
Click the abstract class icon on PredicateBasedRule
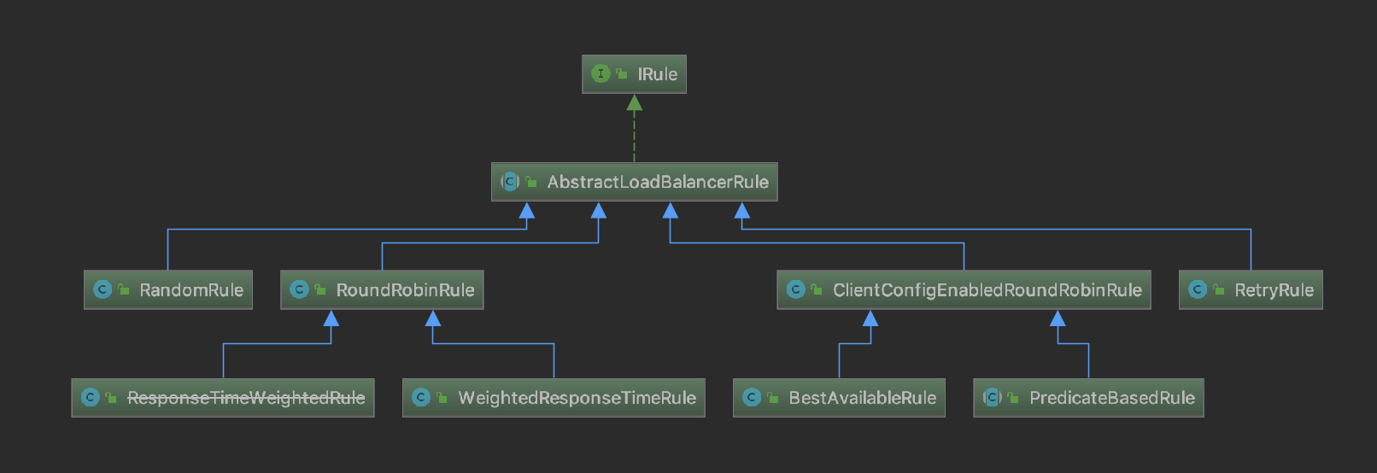(992, 397)
